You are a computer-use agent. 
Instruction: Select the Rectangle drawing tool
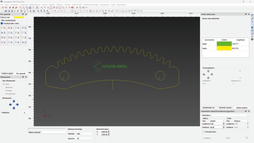coord(117,11)
